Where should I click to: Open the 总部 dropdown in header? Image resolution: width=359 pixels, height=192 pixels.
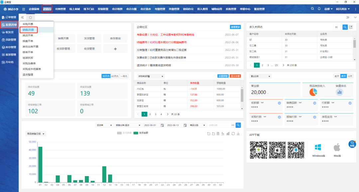(x=328, y=9)
